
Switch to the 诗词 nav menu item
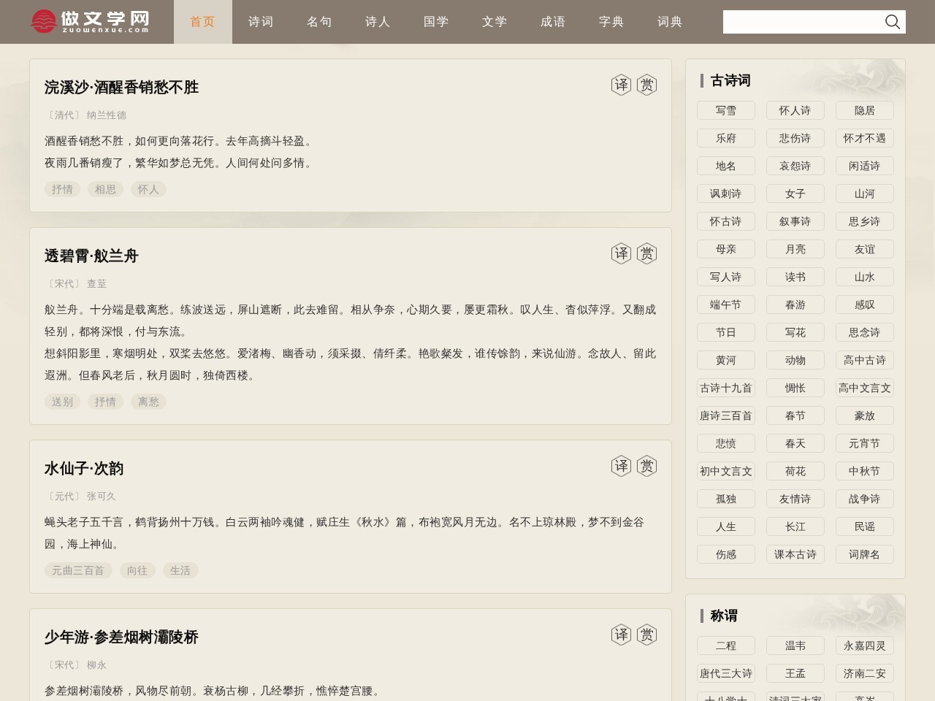pos(261,22)
